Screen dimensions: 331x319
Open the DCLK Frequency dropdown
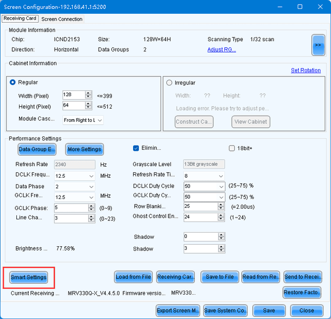74,176
